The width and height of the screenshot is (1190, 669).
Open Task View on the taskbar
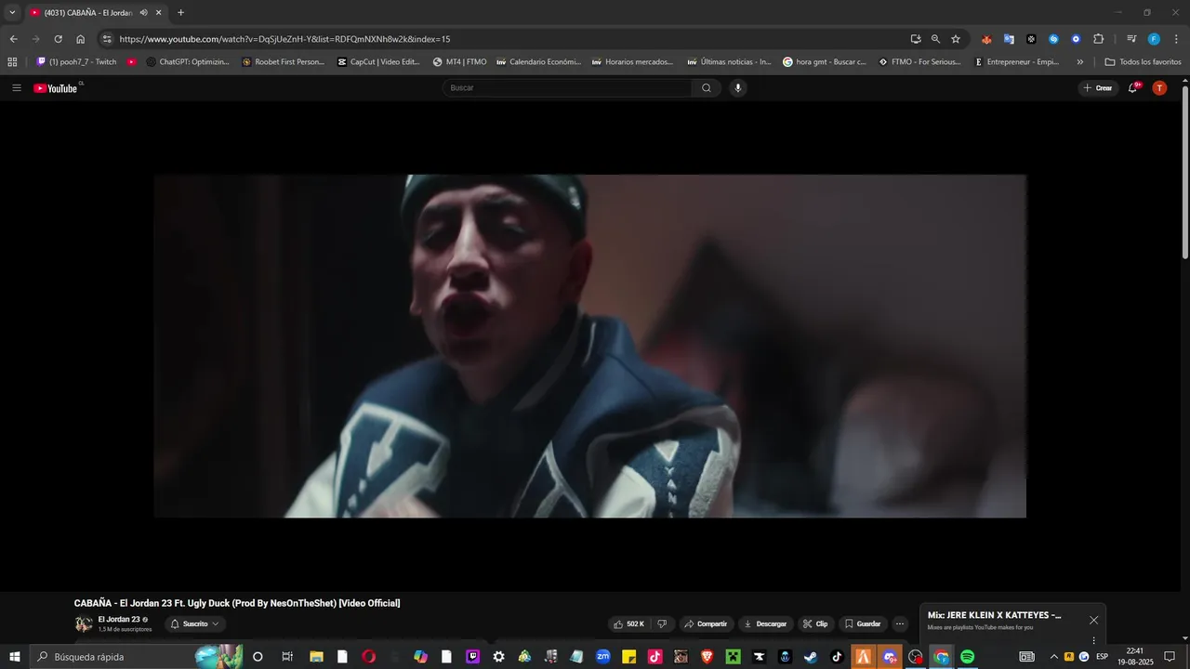(x=287, y=657)
